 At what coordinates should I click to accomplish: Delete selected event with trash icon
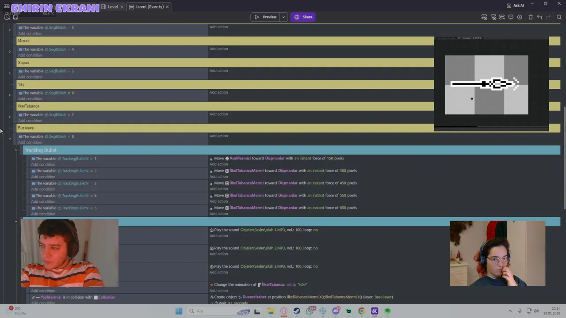[x=531, y=17]
